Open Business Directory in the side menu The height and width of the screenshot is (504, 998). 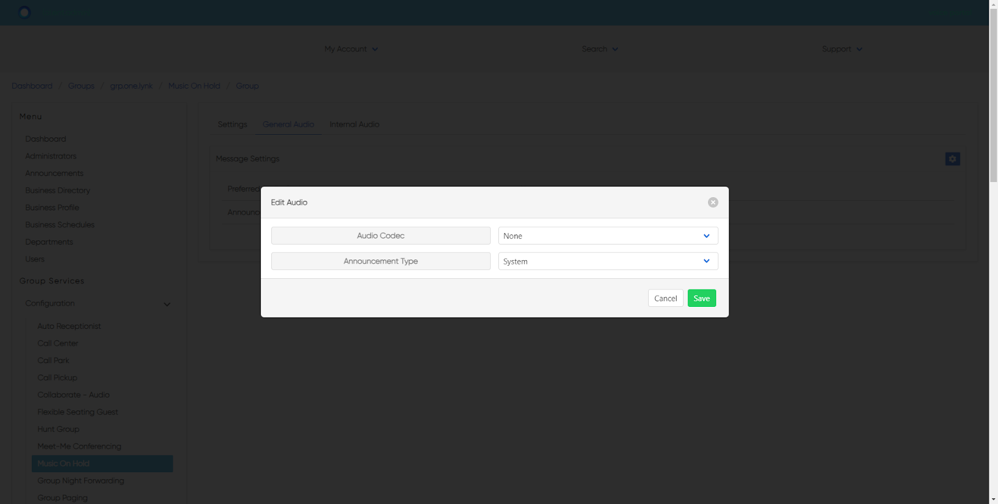point(57,190)
